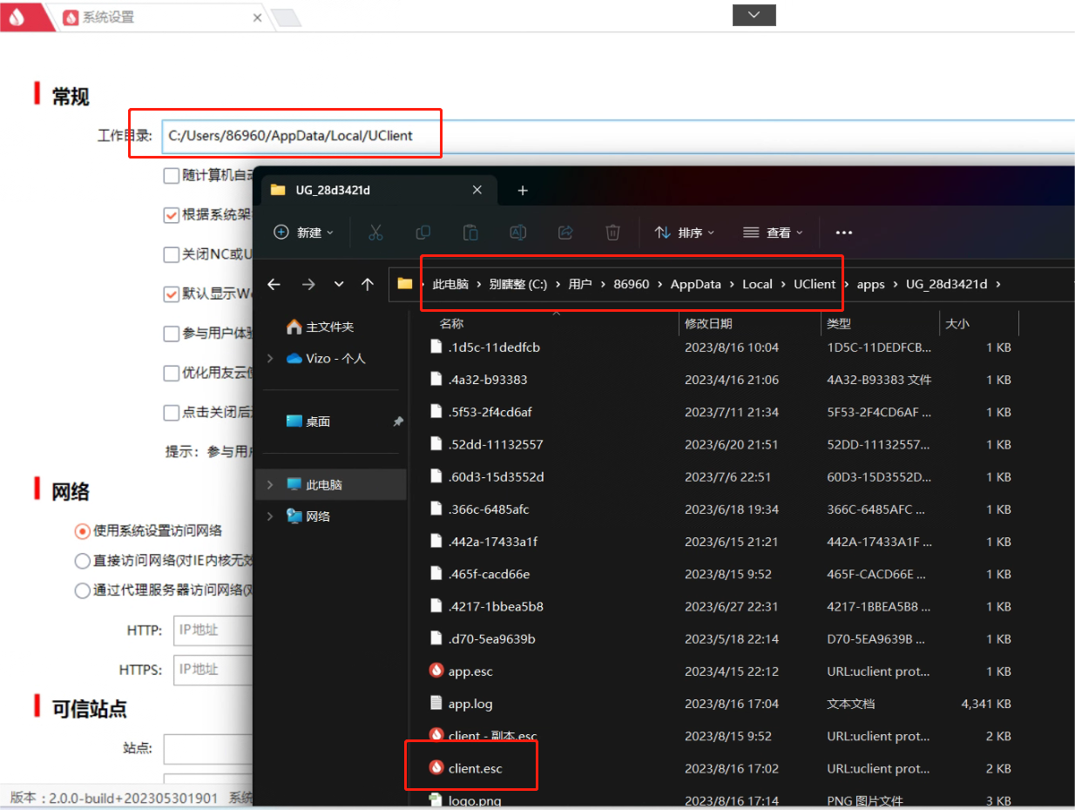Open the 查看 view dropdown
Image resolution: width=1075 pixels, height=810 pixels.
773,233
